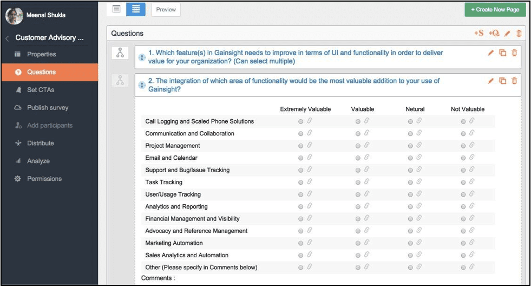The width and height of the screenshot is (531, 286).
Task: Delete question 2 using its trash icon
Action: coord(514,81)
